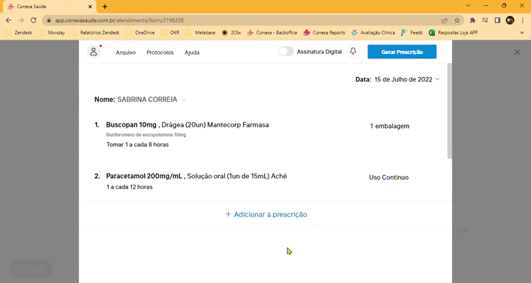Reload the page
This screenshot has width=531, height=283.
(x=33, y=20)
